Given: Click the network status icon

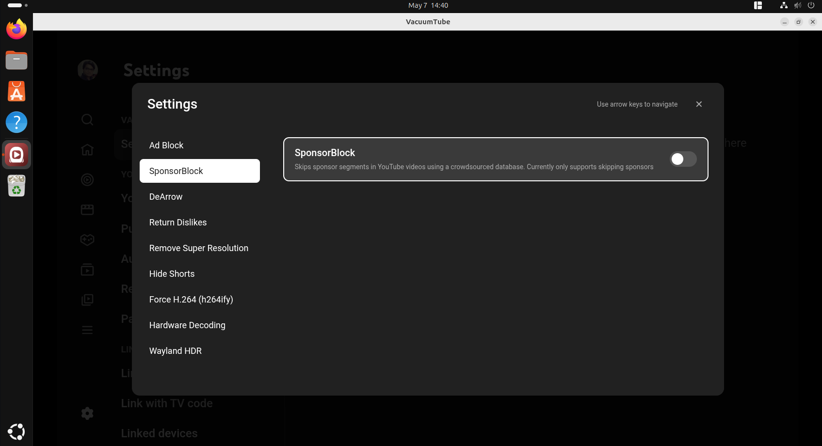Looking at the screenshot, I should point(784,5).
